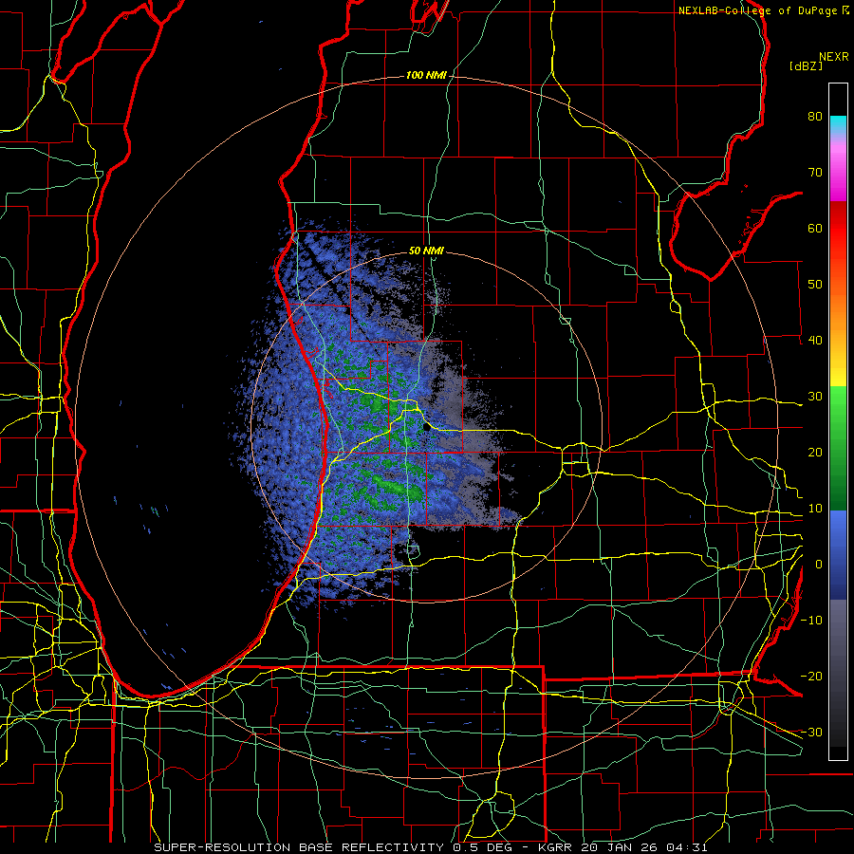The width and height of the screenshot is (854, 854).
Task: Click the -30 dBZ scale label
Action: click(x=811, y=732)
